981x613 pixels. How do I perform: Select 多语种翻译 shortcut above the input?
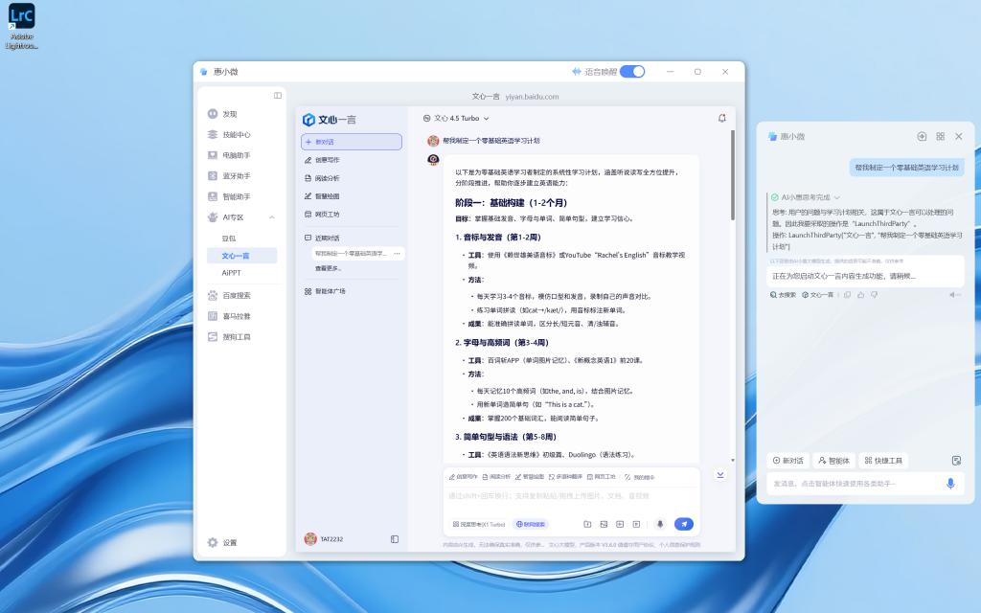[x=565, y=477]
